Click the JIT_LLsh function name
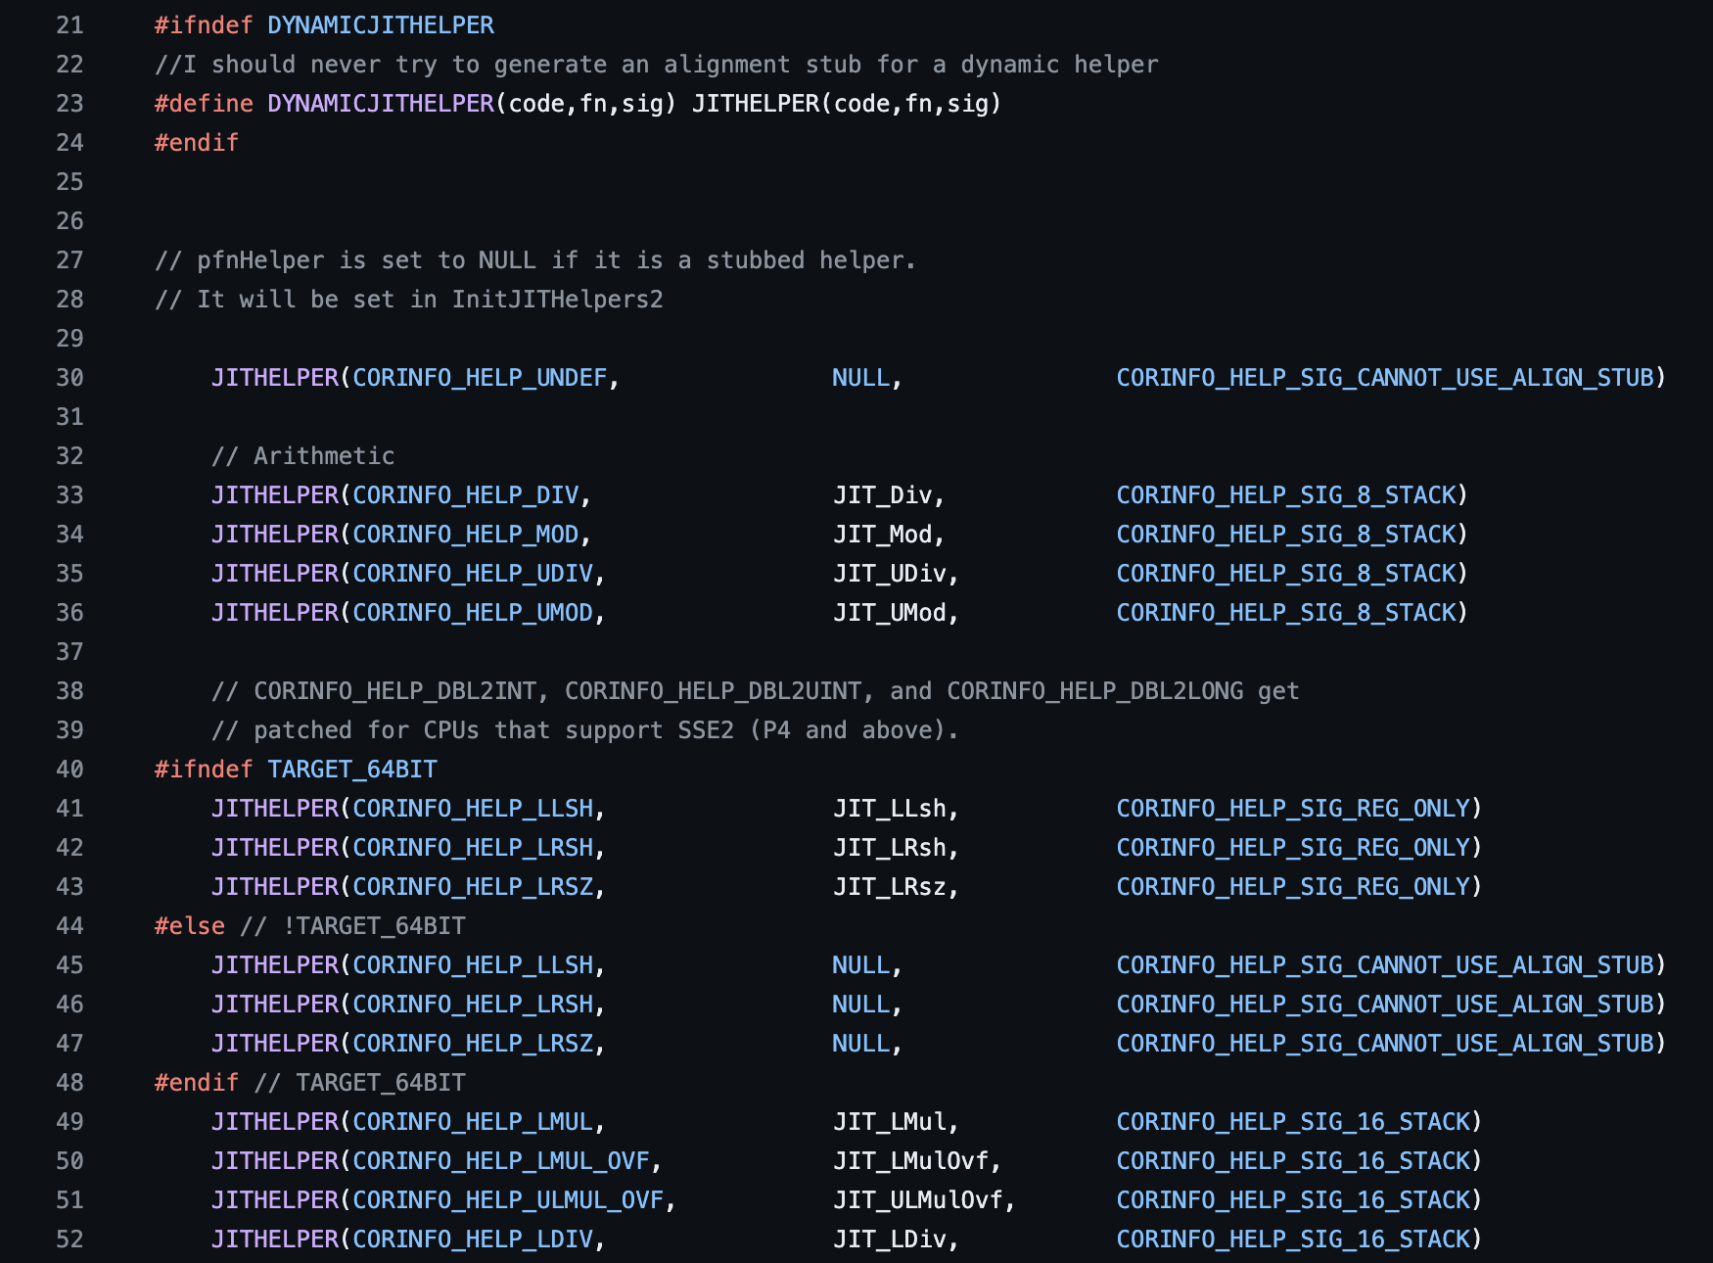The height and width of the screenshot is (1263, 1713). click(889, 809)
